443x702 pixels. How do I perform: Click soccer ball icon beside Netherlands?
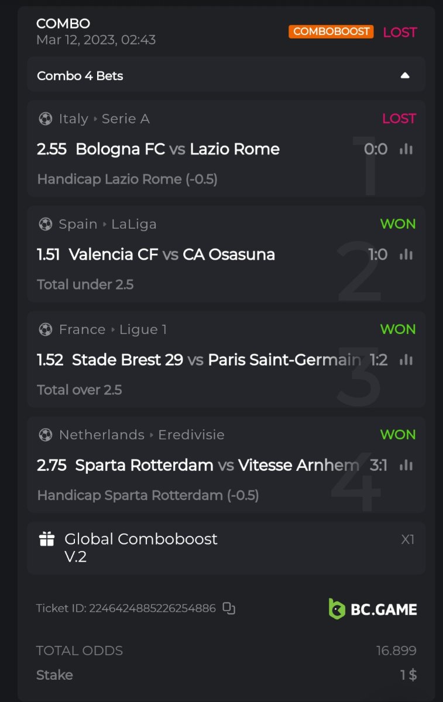[45, 435]
